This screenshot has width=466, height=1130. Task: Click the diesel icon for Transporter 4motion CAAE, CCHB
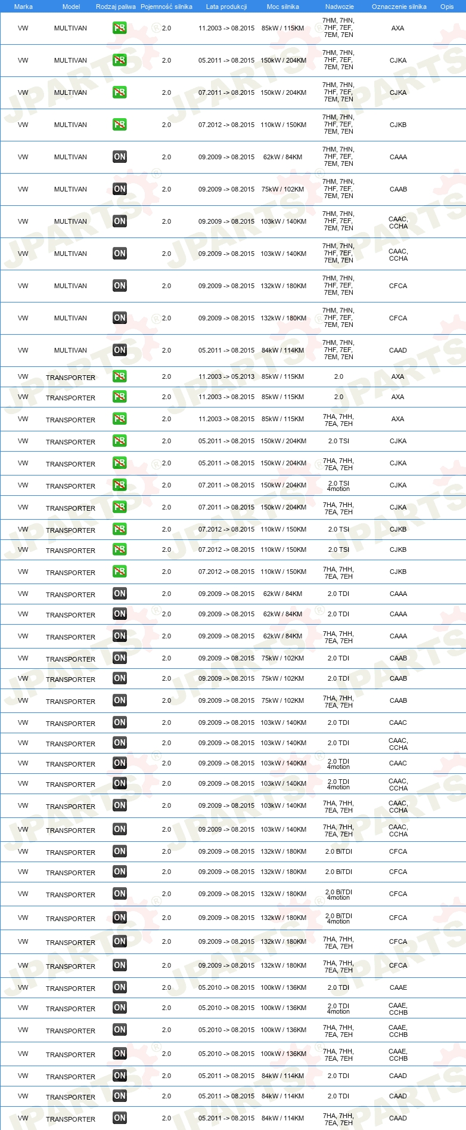[x=120, y=1008]
